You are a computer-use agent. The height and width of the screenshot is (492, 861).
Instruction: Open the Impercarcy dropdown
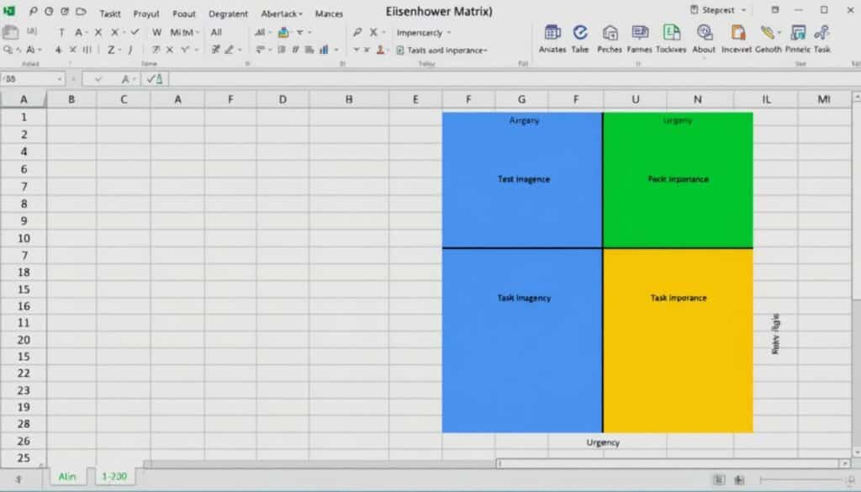pyautogui.click(x=449, y=33)
